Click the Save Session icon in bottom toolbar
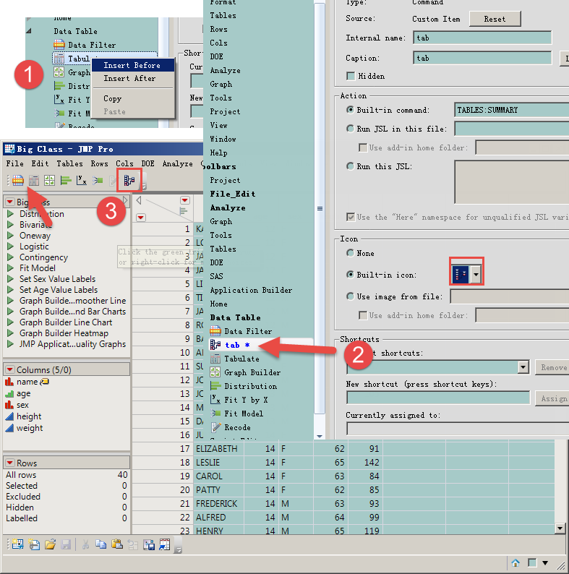The height and width of the screenshot is (574, 569). coord(149,544)
